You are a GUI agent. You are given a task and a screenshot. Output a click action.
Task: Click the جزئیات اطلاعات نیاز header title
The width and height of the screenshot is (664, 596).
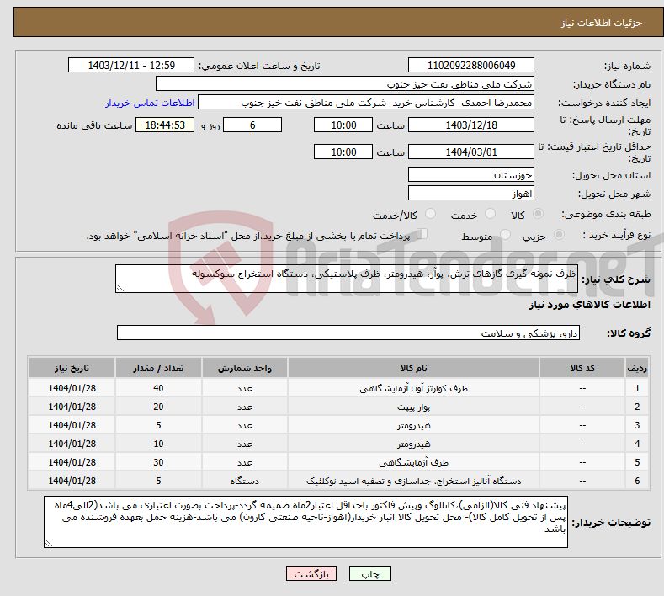pyautogui.click(x=602, y=23)
